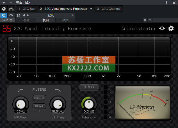Select the 2 - 32C Vocal Intensity Processor tab
The image size is (178, 128).
63,9
